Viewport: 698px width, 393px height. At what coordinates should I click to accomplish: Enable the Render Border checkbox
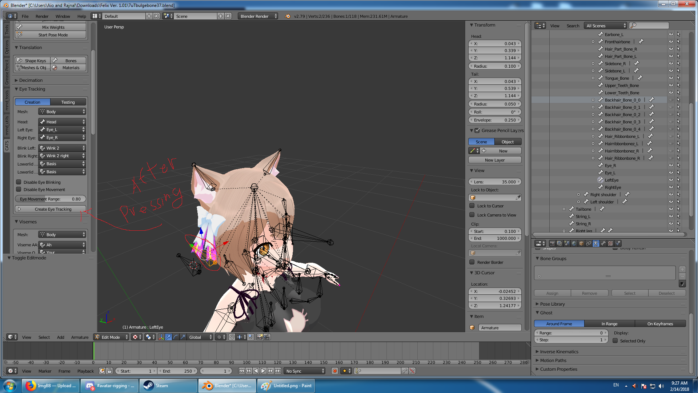(x=472, y=262)
